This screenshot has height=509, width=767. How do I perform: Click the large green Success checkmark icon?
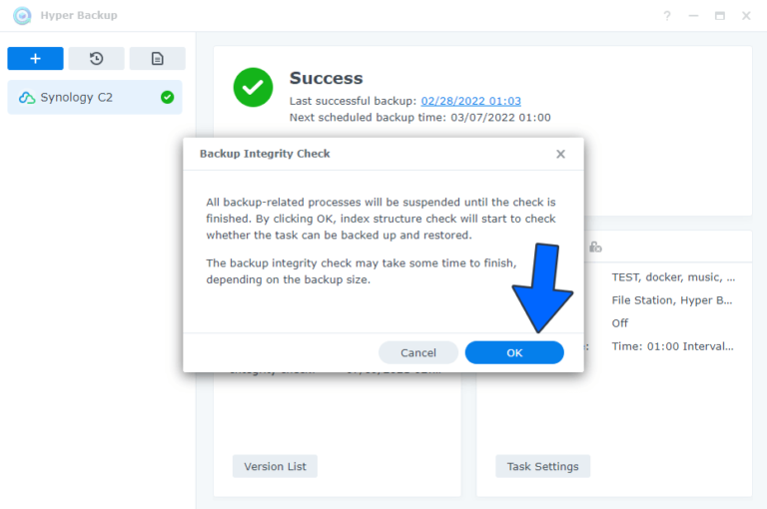point(253,87)
